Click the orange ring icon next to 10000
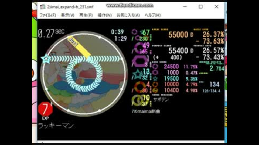Viewport: 259px width, 145px height. [155, 84]
